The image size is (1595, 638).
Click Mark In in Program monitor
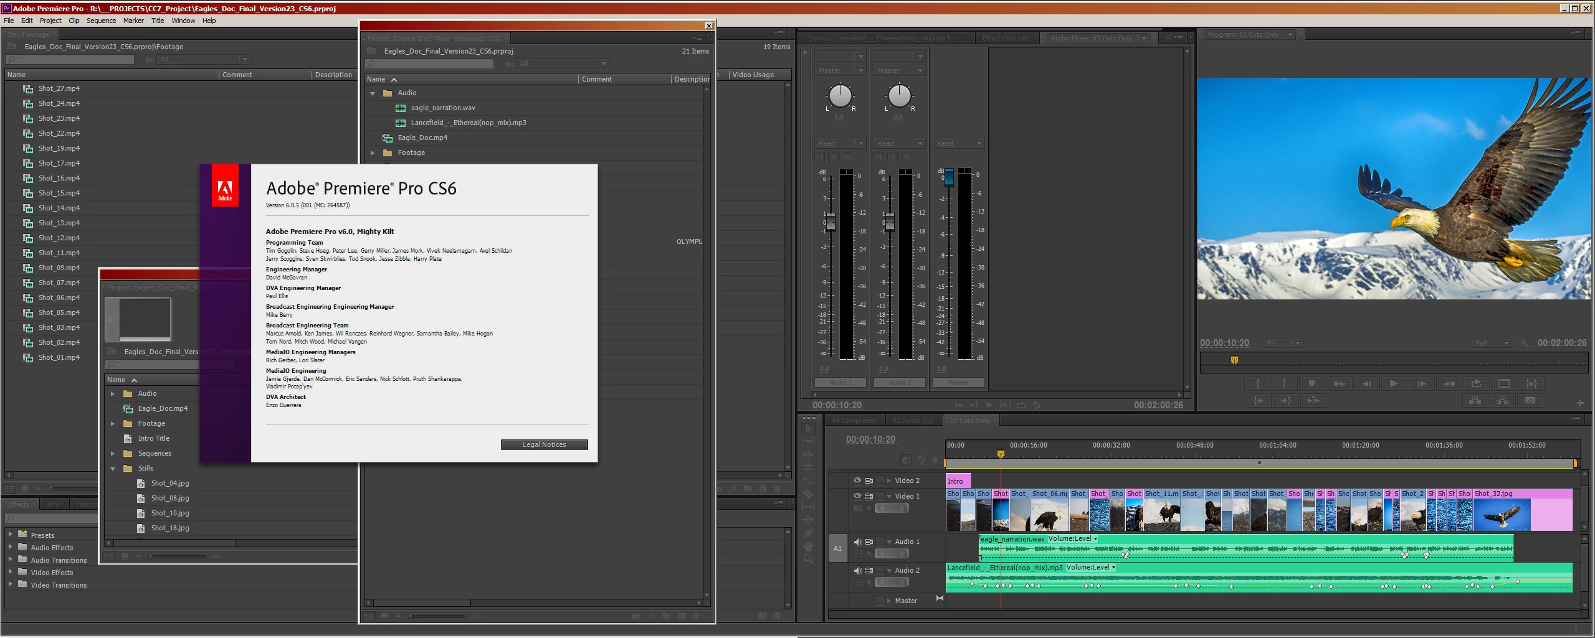pyautogui.click(x=1257, y=384)
